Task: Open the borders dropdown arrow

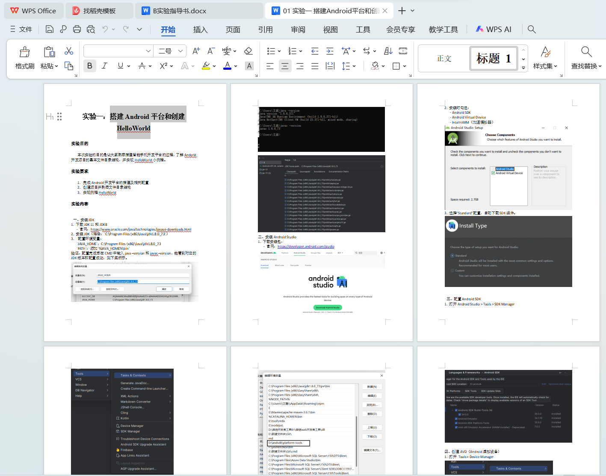Action: [x=404, y=66]
